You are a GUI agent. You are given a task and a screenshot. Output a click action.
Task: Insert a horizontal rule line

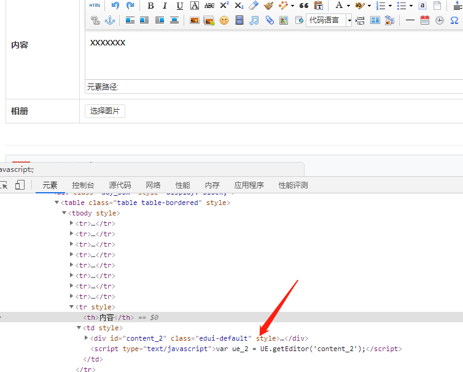click(x=410, y=20)
